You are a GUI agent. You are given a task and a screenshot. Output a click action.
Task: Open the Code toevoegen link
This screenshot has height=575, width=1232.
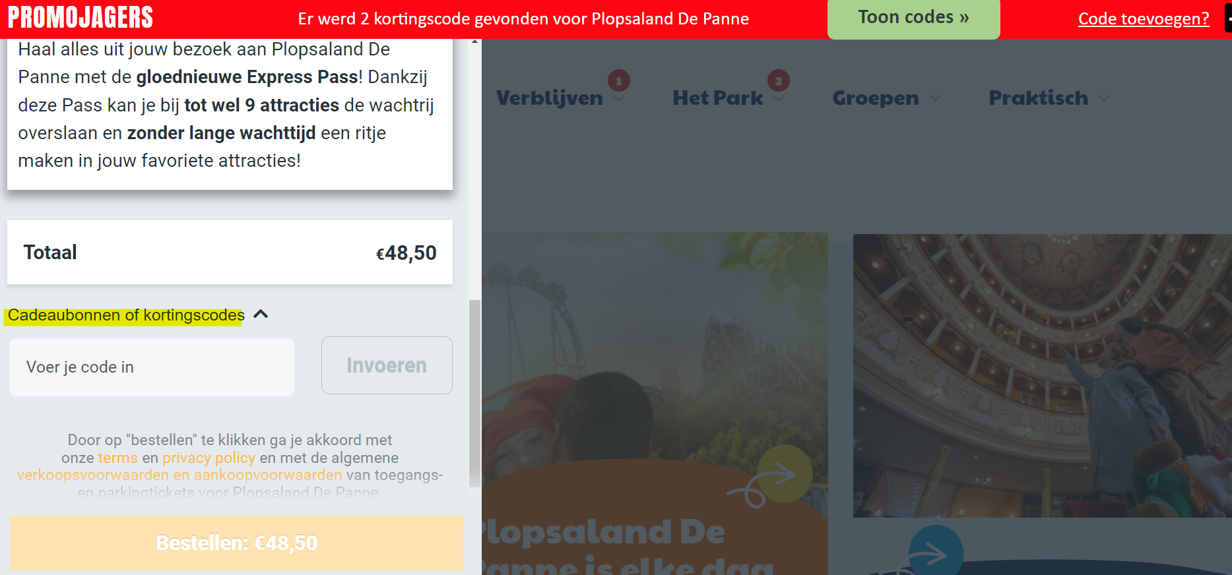coord(1144,18)
